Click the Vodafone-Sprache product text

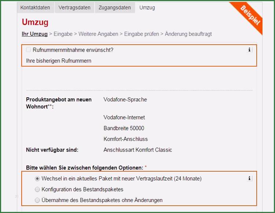click(125, 100)
